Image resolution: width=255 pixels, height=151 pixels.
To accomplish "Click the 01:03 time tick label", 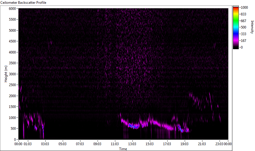I will 28,144.
